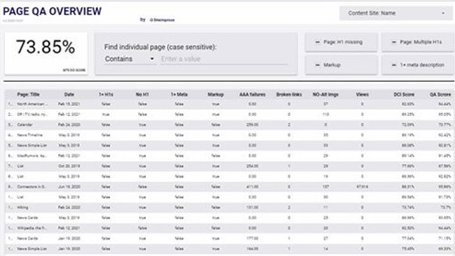Sort by Broken links column header
The height and width of the screenshot is (256, 455).
click(289, 94)
